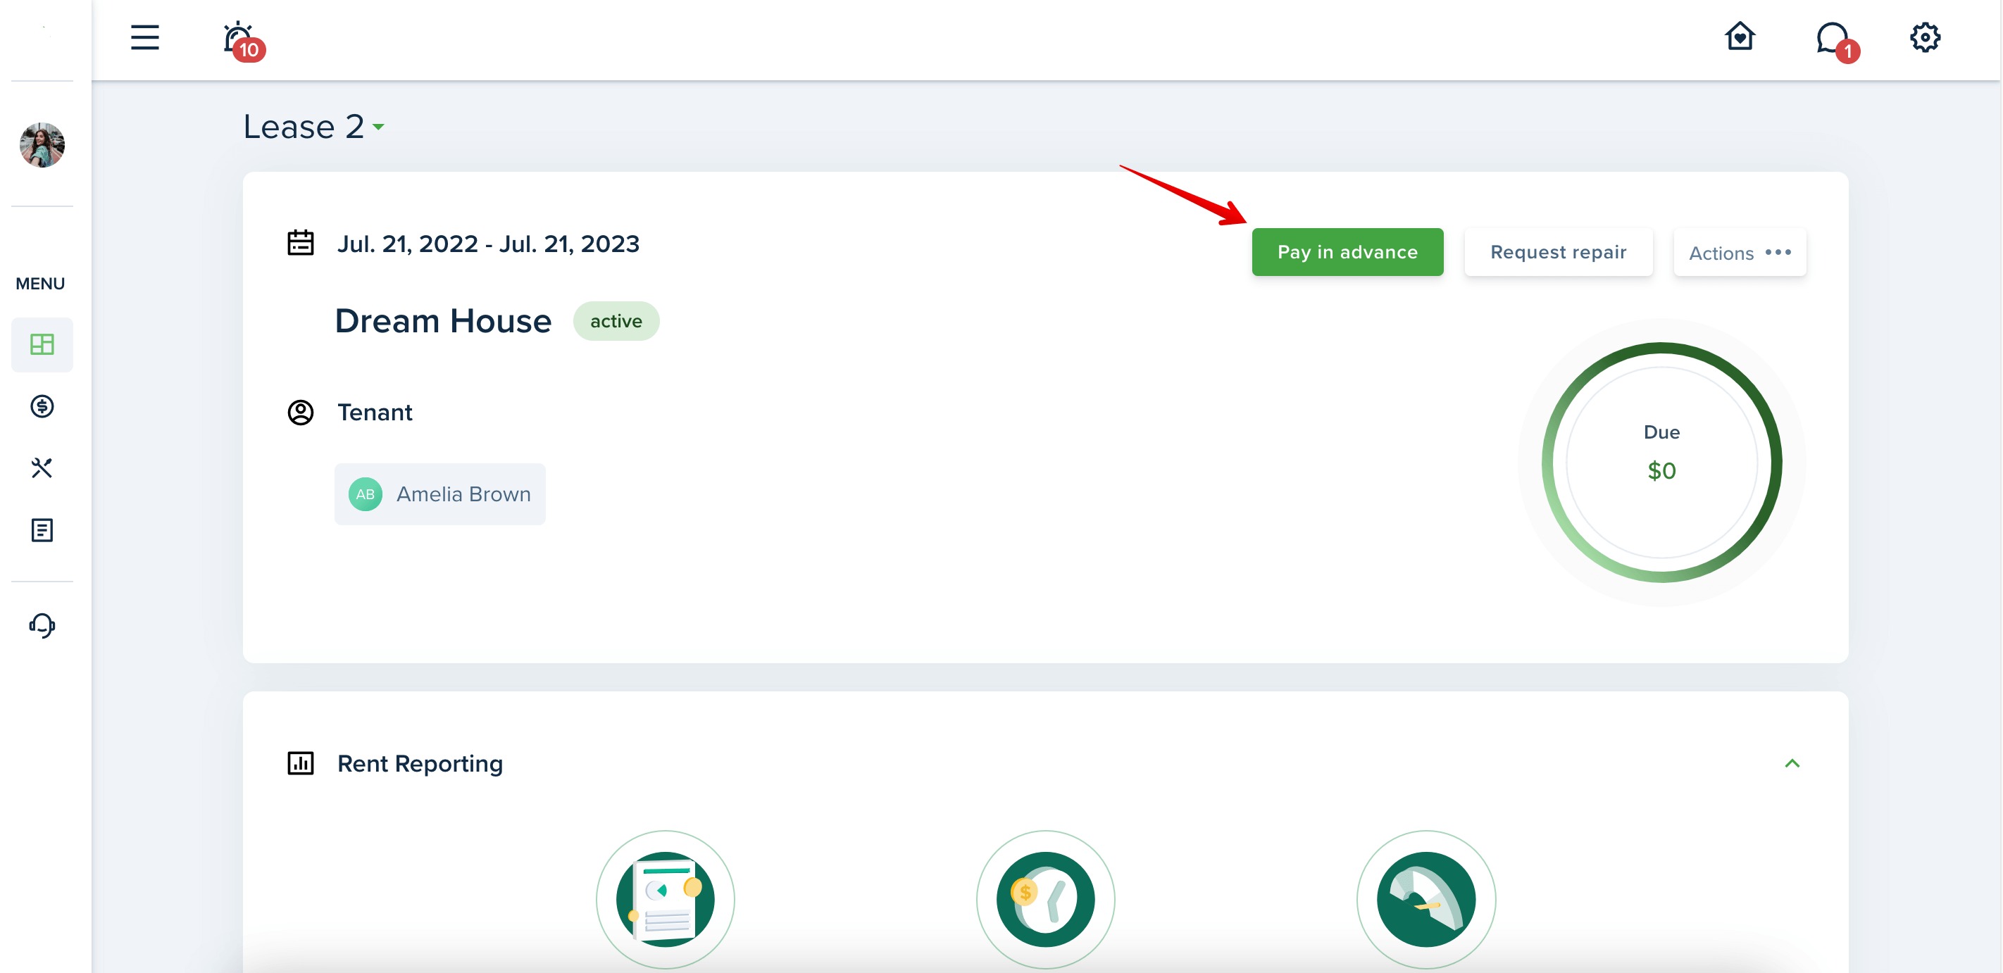Click the support headset icon in sidebar
The image size is (2003, 973).
pyautogui.click(x=42, y=626)
